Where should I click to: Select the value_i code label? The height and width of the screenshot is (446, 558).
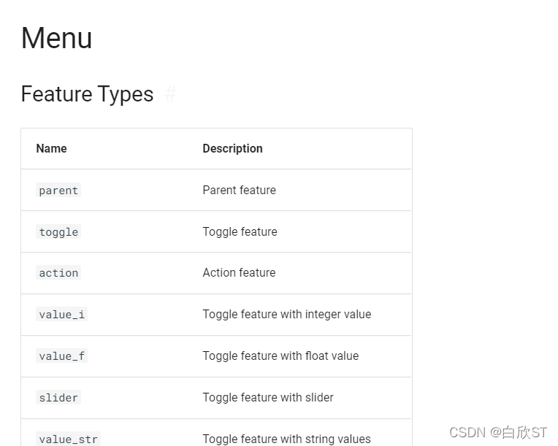click(61, 315)
